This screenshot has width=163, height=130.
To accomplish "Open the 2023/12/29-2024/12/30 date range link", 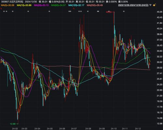I will [133, 5].
